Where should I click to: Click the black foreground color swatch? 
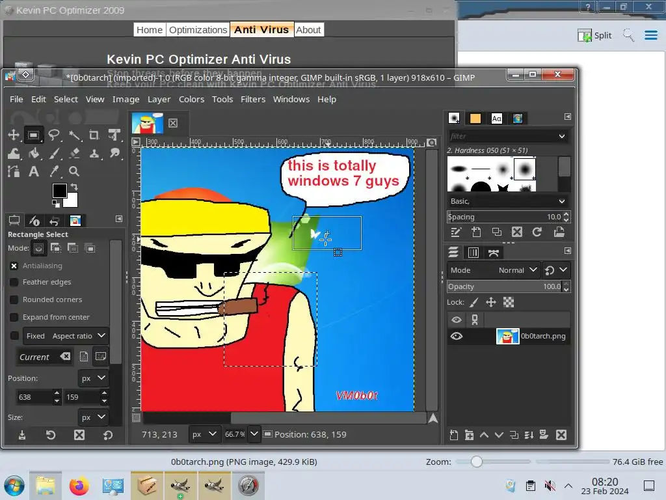pyautogui.click(x=59, y=191)
